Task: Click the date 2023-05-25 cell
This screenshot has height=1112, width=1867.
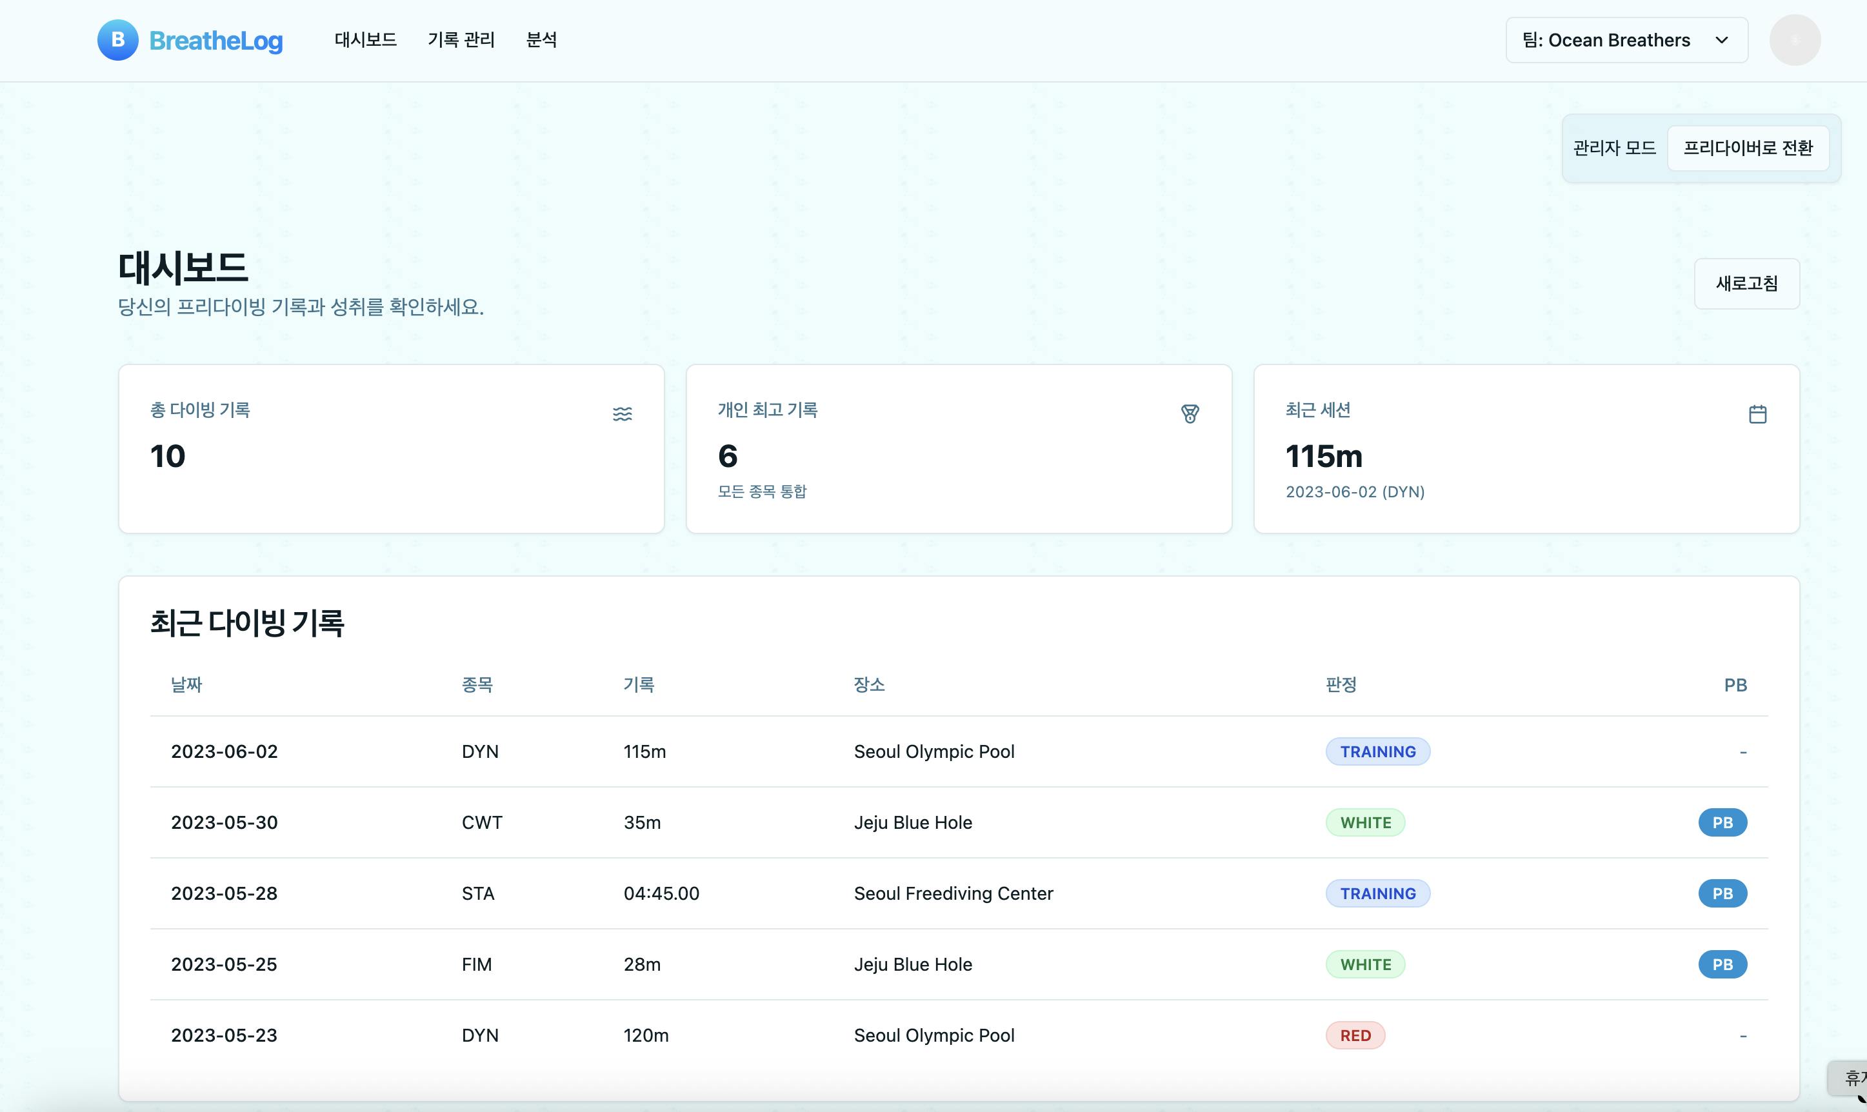Action: point(224,964)
